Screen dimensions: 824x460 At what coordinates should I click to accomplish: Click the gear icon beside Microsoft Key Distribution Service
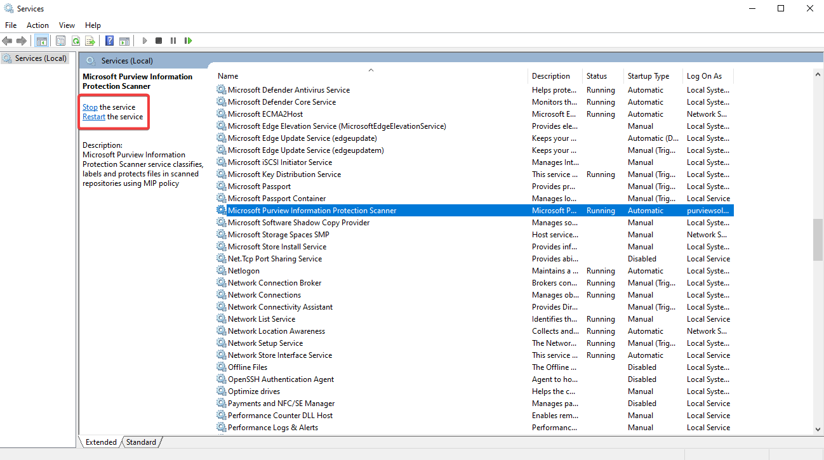221,174
